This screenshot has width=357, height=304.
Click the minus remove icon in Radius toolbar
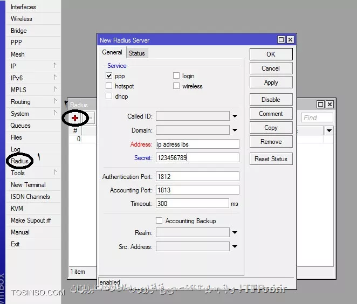[x=91, y=118]
